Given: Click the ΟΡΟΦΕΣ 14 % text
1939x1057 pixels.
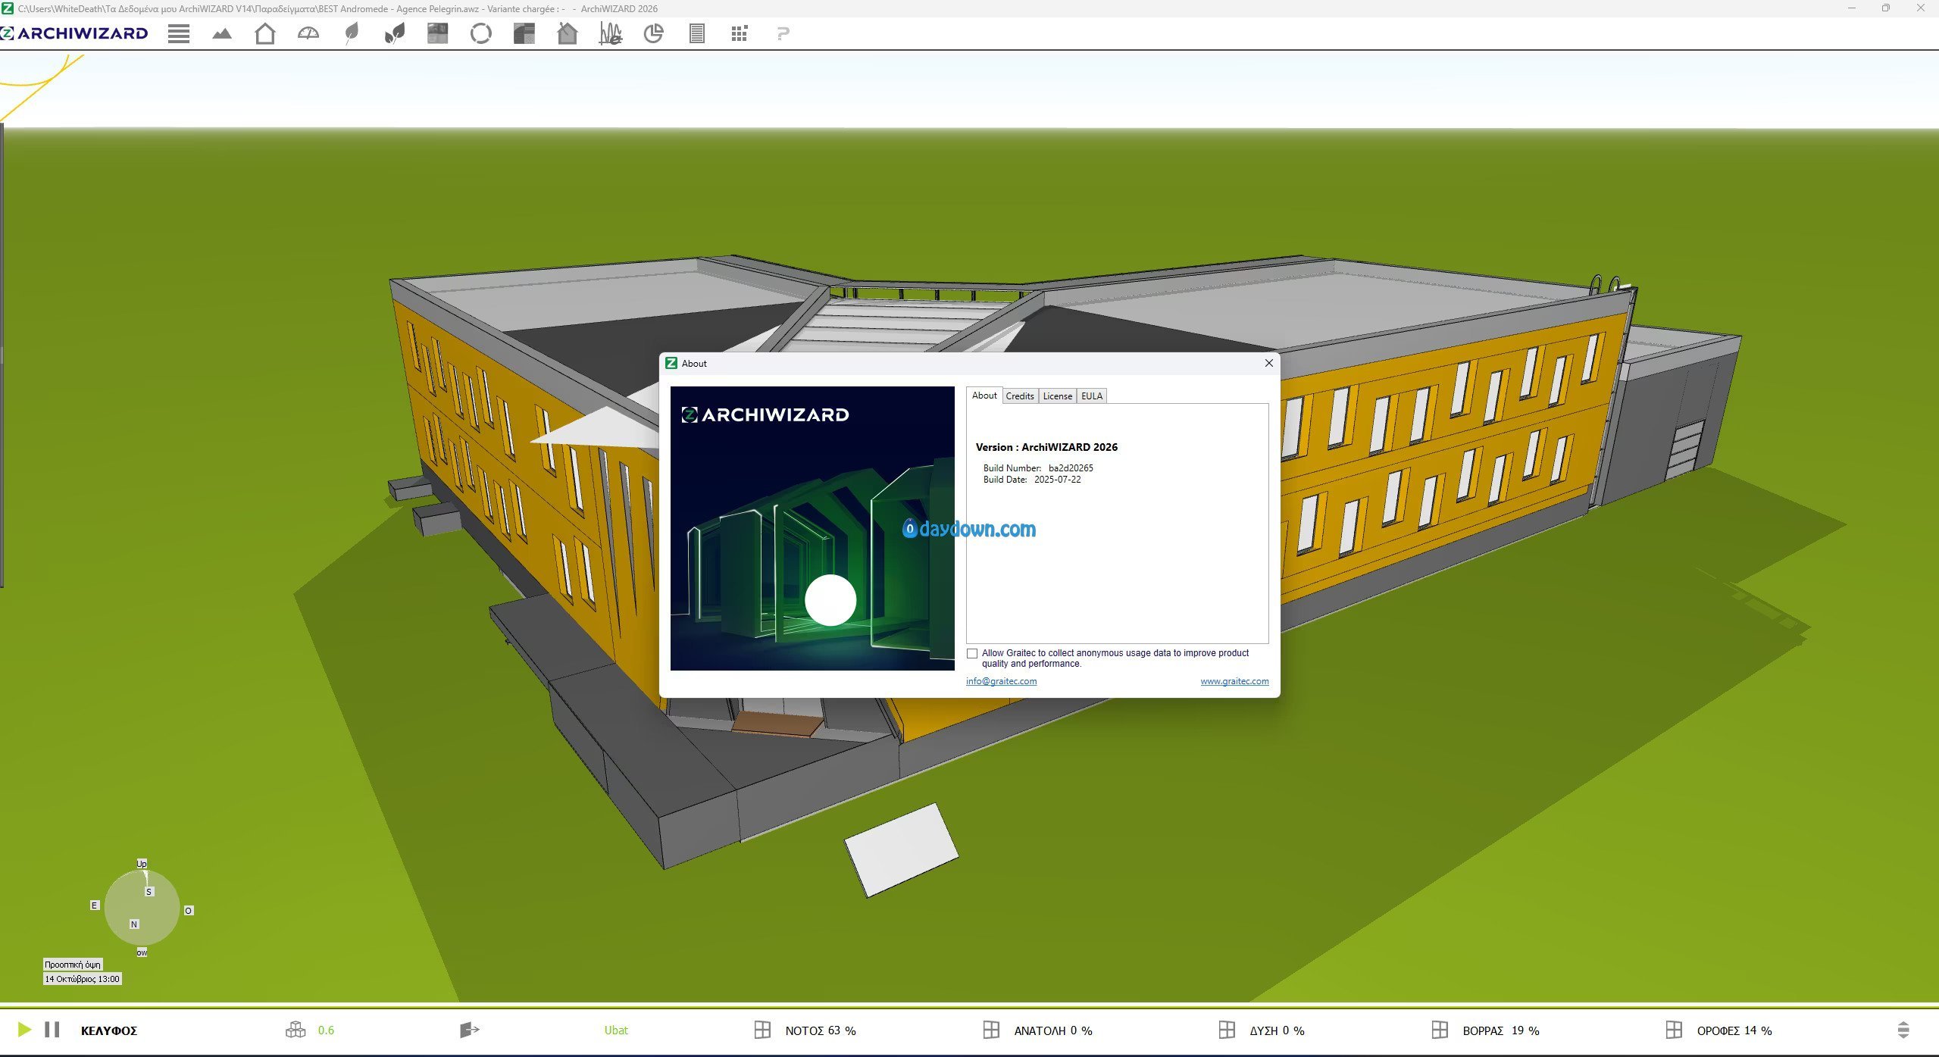Looking at the screenshot, I should pyautogui.click(x=1734, y=1030).
